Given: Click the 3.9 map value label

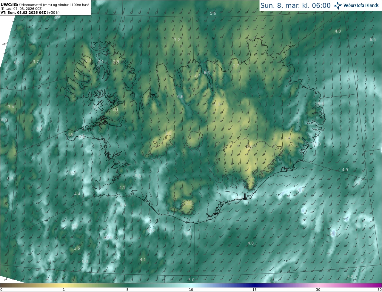Looking at the screenshot, I should point(70,134).
